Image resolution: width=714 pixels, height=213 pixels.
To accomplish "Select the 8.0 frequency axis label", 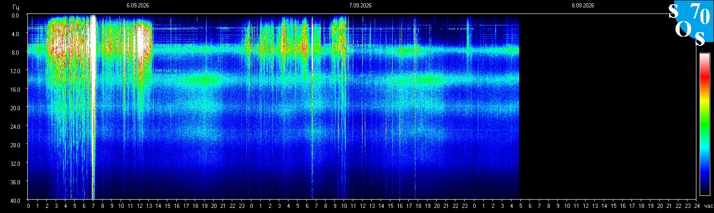I will [x=15, y=52].
